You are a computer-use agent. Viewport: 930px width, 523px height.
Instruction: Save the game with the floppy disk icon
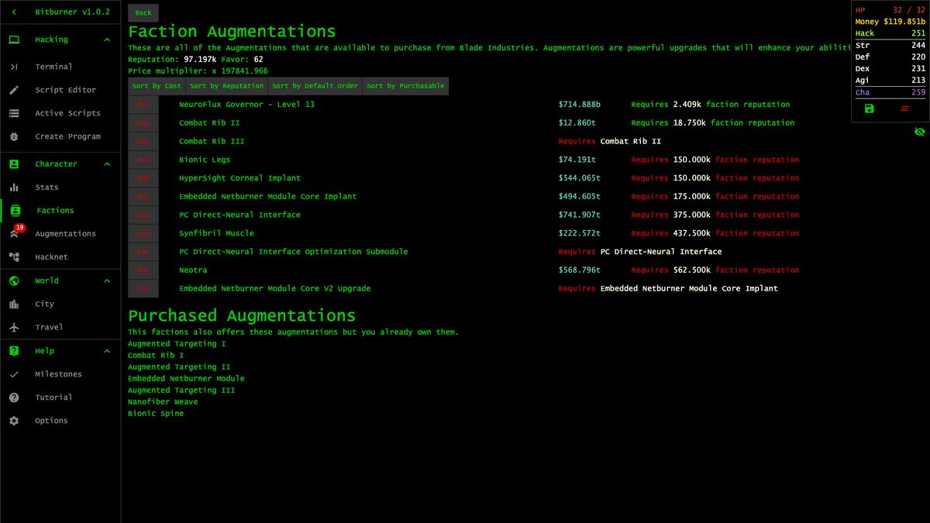(x=868, y=108)
